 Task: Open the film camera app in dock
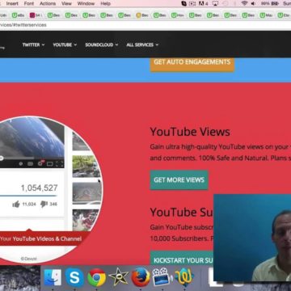pos(162,277)
